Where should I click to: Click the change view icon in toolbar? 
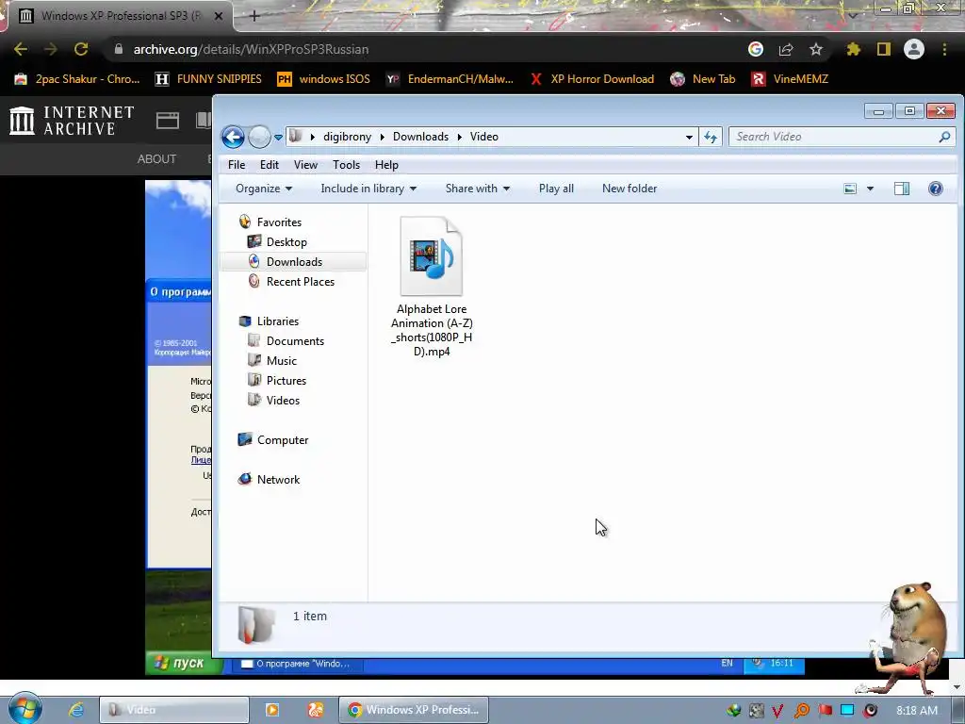850,189
